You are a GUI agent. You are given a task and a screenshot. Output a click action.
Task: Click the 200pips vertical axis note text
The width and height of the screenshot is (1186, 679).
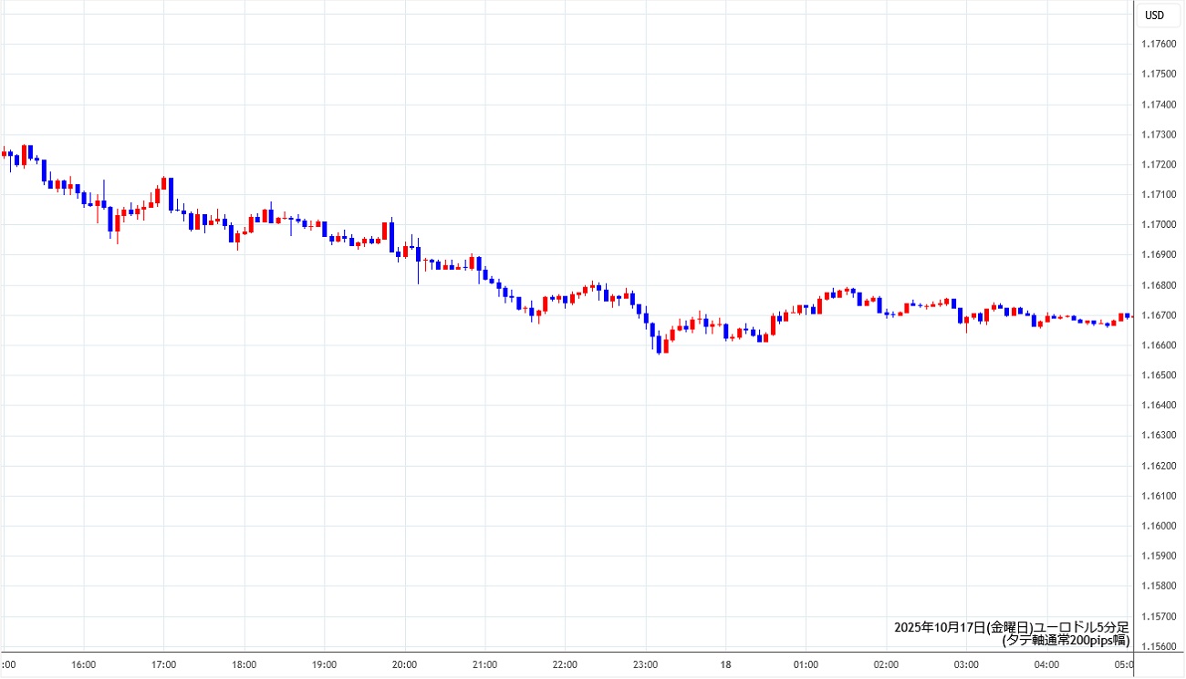click(1065, 641)
